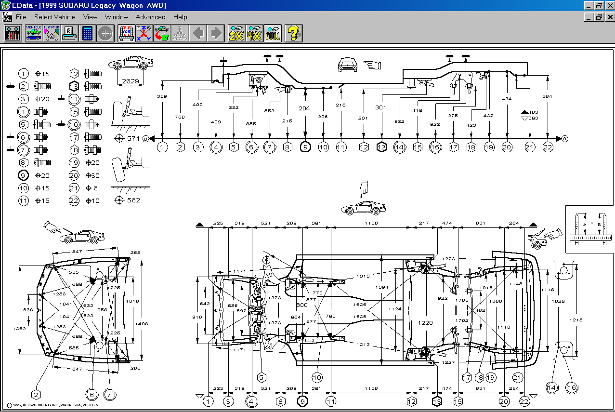Click the 1408 dimension in the front view
This screenshot has height=412, width=615.
pyautogui.click(x=142, y=324)
